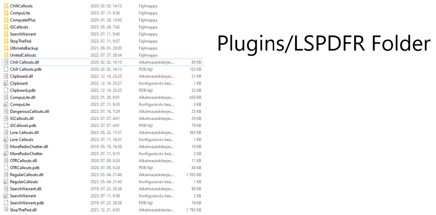Click the 'Lore Callouts.dll' file name
The image size is (436, 215).
[x=24, y=133]
